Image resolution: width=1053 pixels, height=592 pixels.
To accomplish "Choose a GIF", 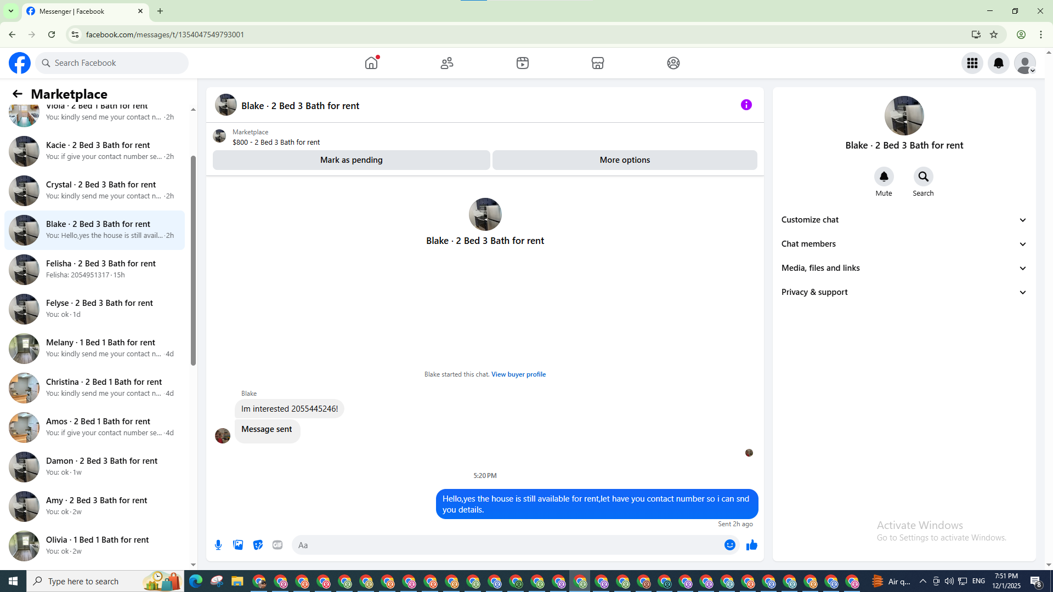I will [278, 545].
